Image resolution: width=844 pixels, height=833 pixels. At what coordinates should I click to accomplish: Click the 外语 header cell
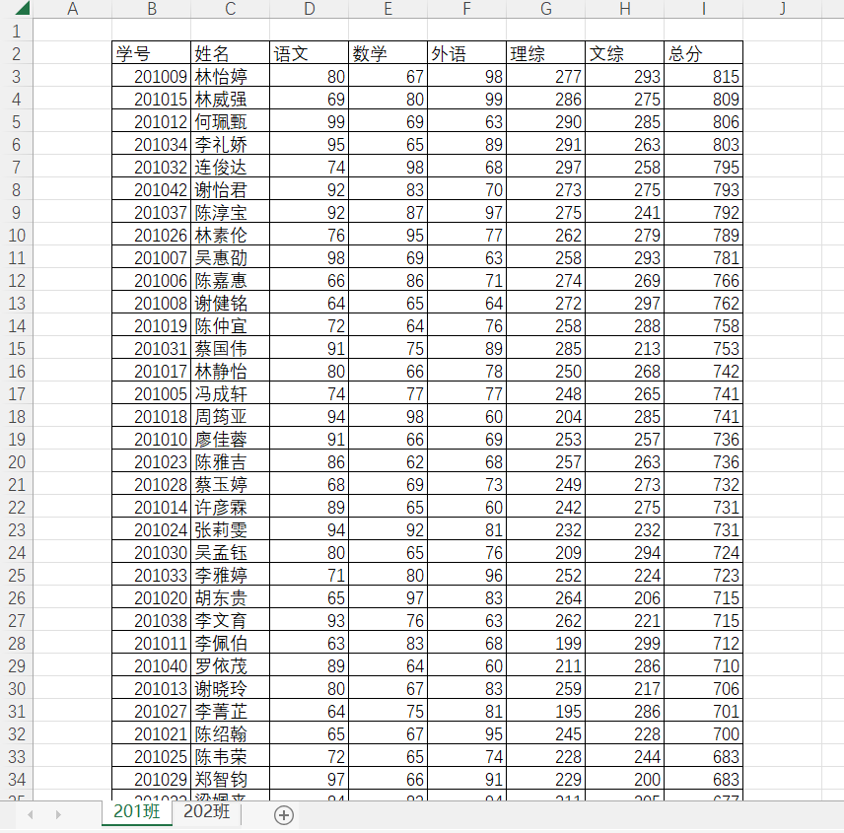[x=466, y=53]
